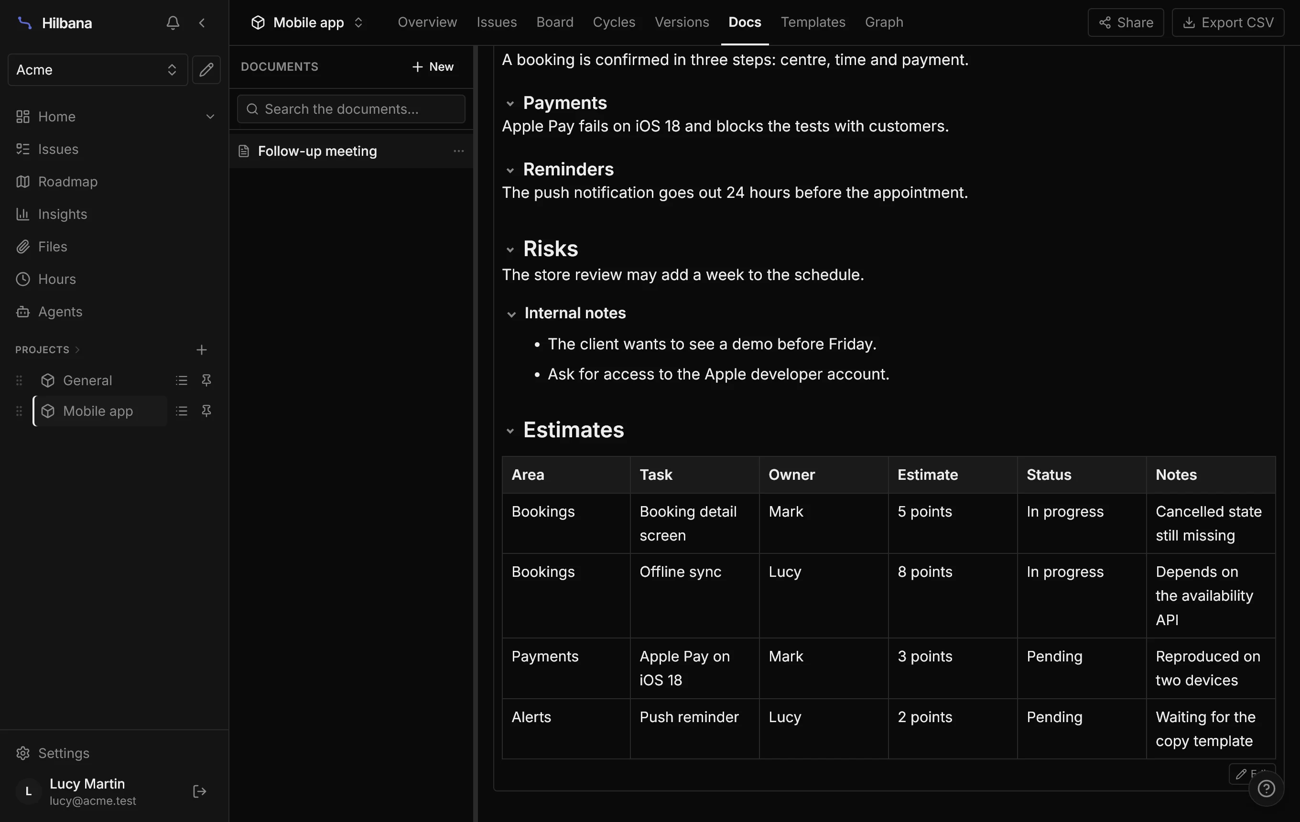The image size is (1300, 822).
Task: Switch to the Versions tab
Action: 682,22
